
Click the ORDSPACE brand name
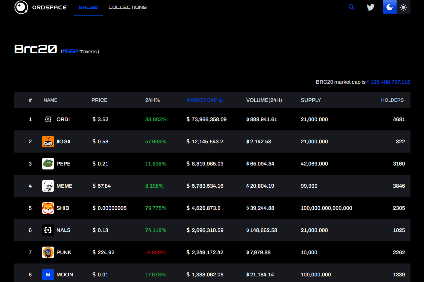pos(49,7)
